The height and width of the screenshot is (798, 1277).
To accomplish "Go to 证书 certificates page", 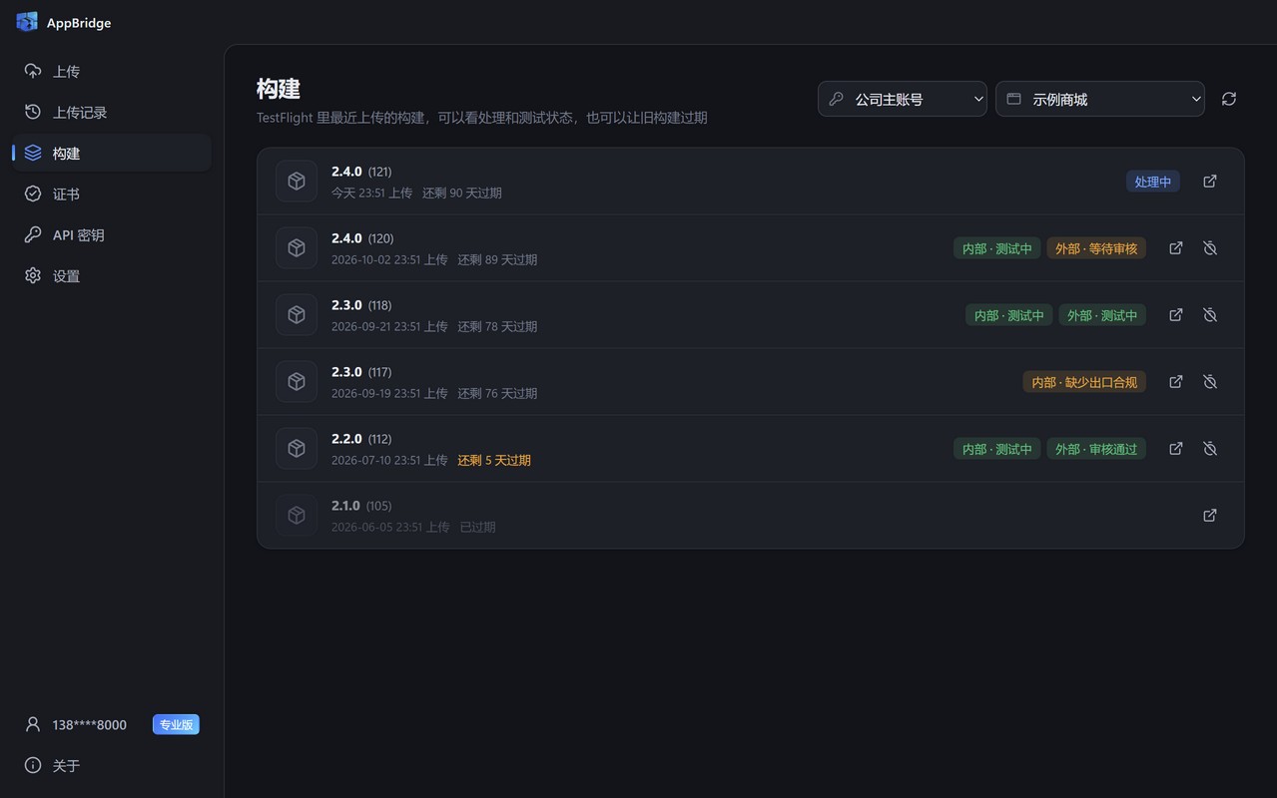I will [x=112, y=195].
